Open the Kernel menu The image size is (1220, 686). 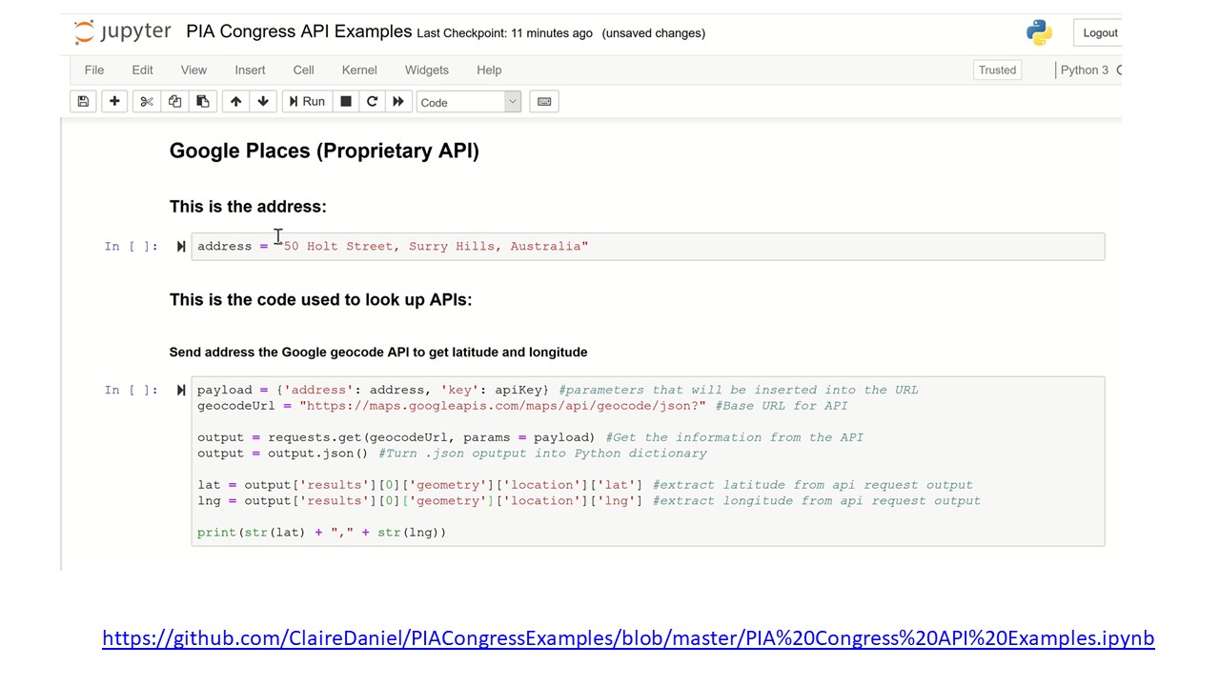pos(359,70)
